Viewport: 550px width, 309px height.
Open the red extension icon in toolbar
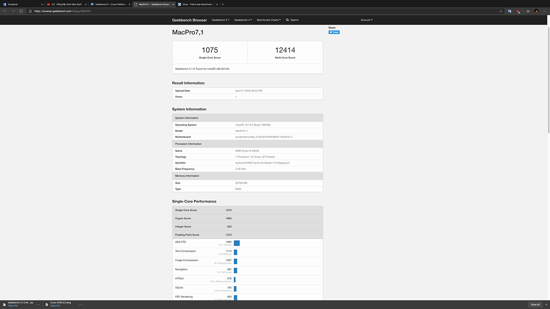518,11
